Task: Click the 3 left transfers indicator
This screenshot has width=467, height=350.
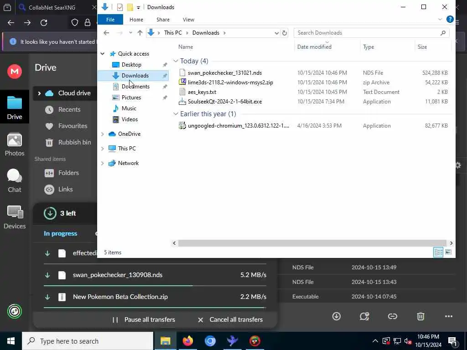Action: 60,213
